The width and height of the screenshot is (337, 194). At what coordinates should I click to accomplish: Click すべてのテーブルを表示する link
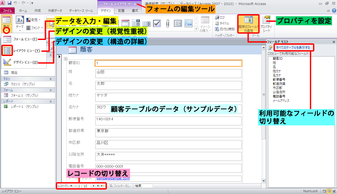(x=293, y=48)
